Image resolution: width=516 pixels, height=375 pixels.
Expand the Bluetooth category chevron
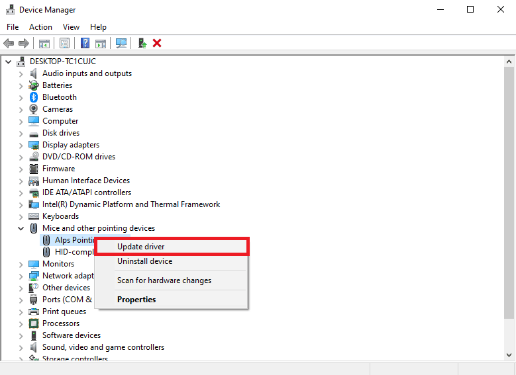[21, 98]
